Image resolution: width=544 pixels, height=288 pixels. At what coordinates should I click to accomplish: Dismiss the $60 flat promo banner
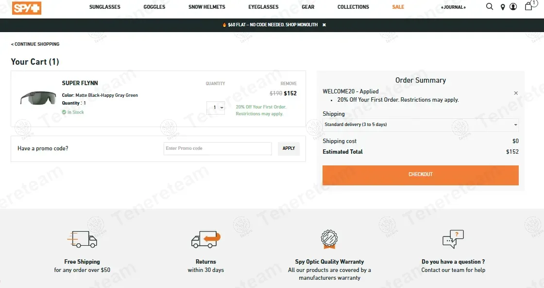(324, 25)
